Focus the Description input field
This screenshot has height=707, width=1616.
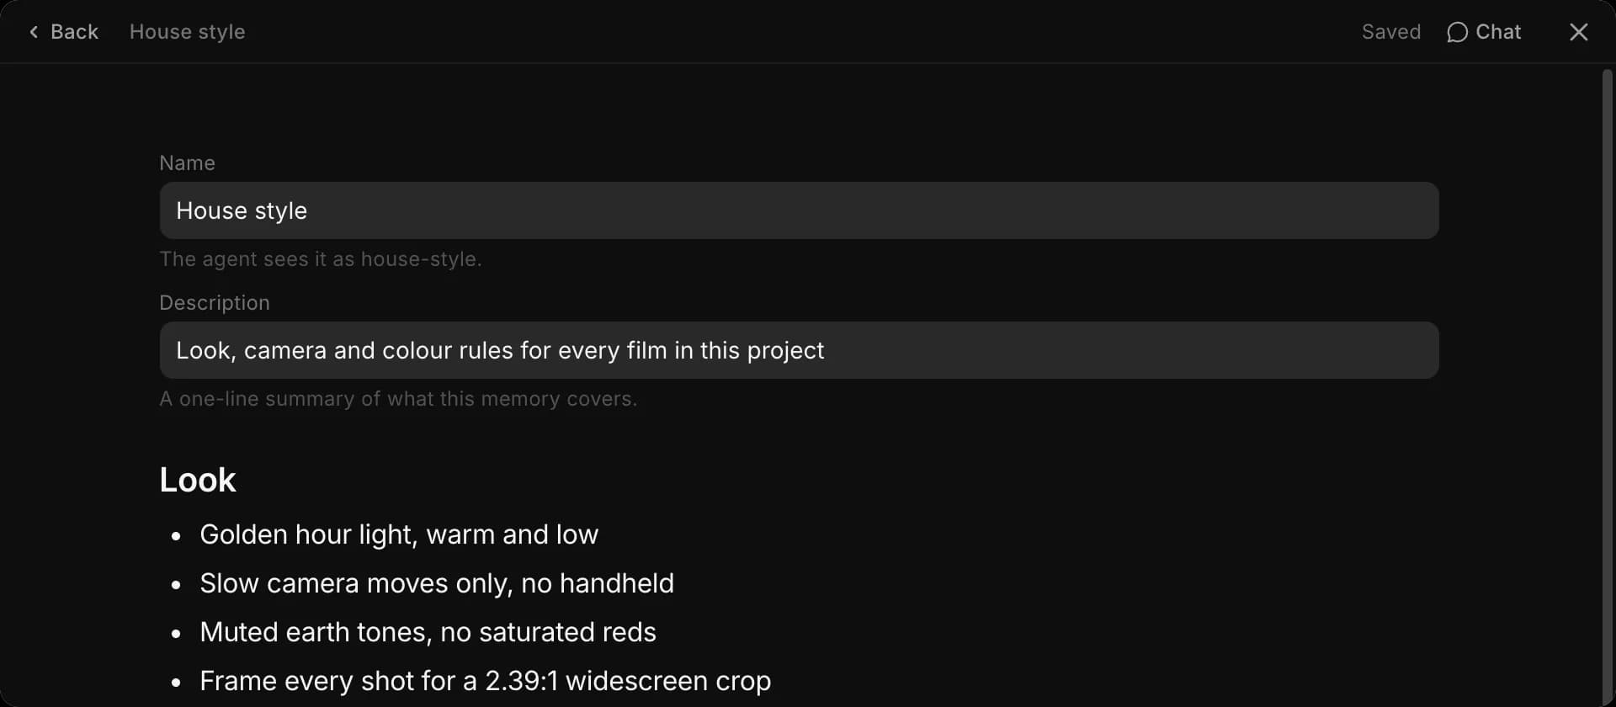pyautogui.click(x=799, y=350)
